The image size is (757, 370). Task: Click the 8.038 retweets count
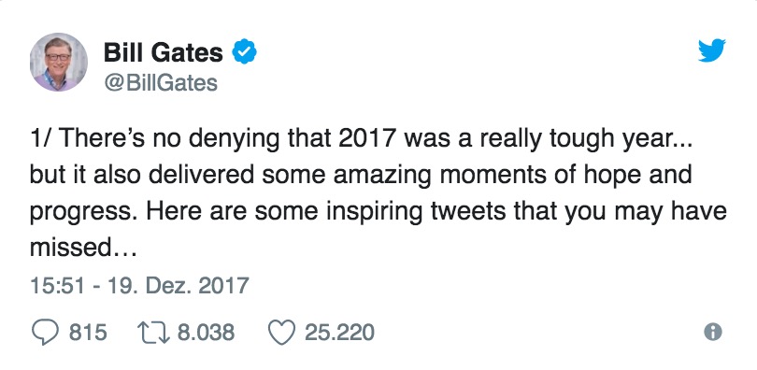[207, 333]
